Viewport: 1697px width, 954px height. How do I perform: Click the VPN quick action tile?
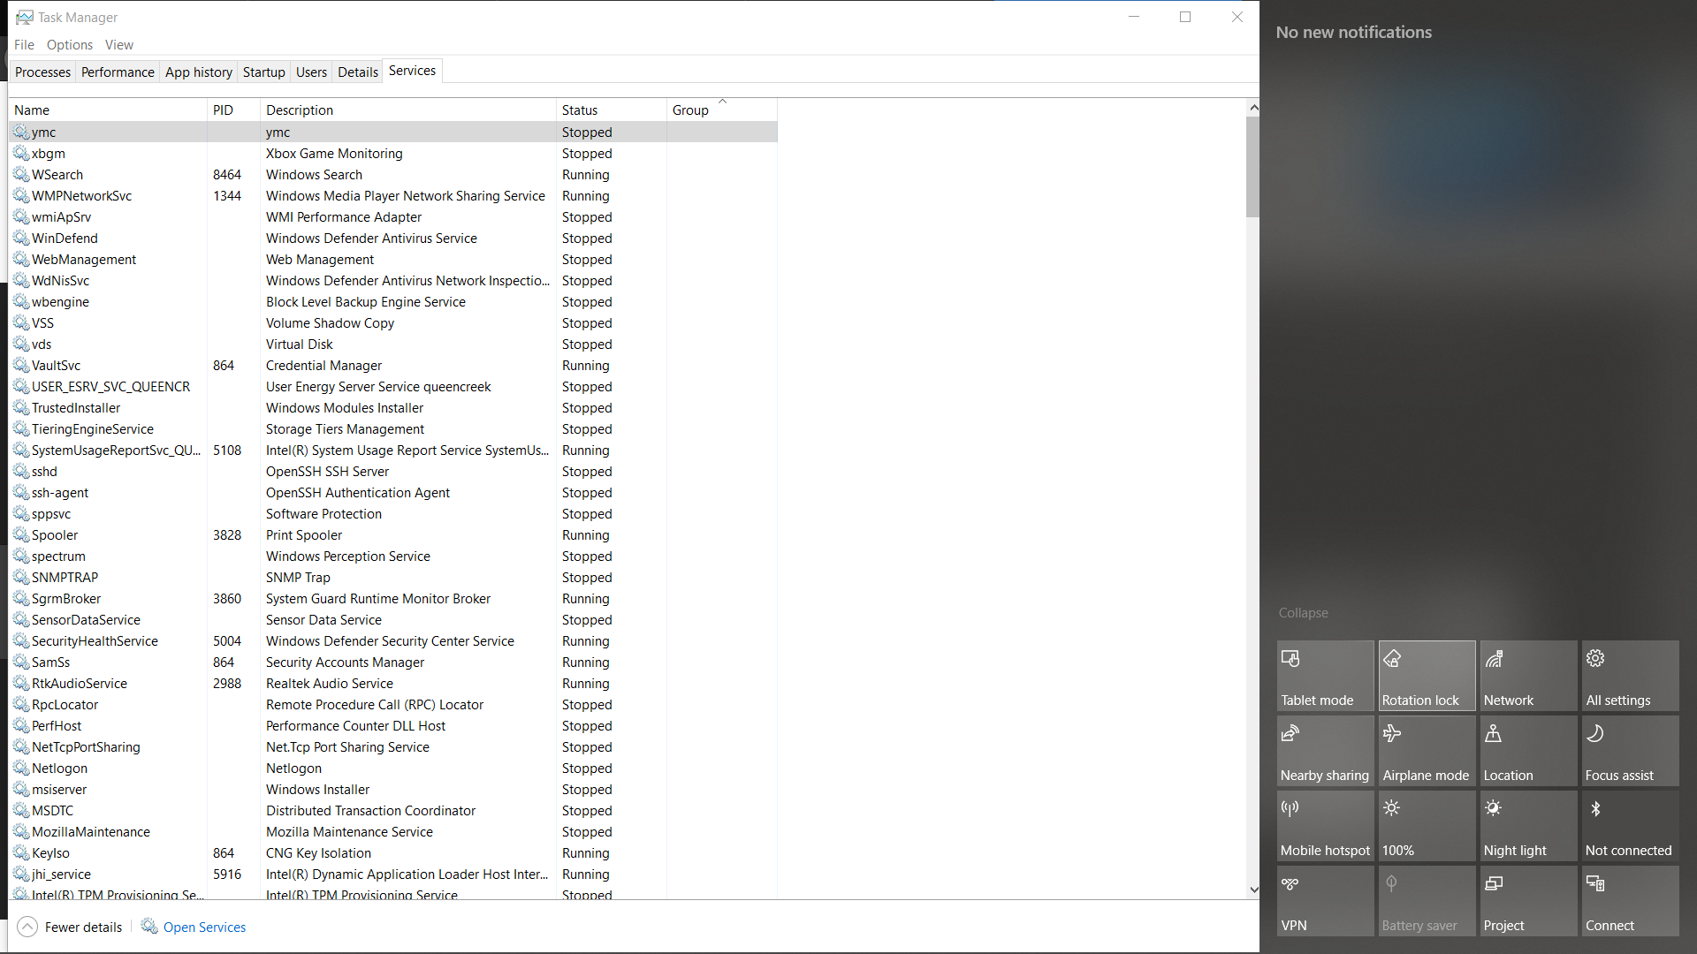1324,901
